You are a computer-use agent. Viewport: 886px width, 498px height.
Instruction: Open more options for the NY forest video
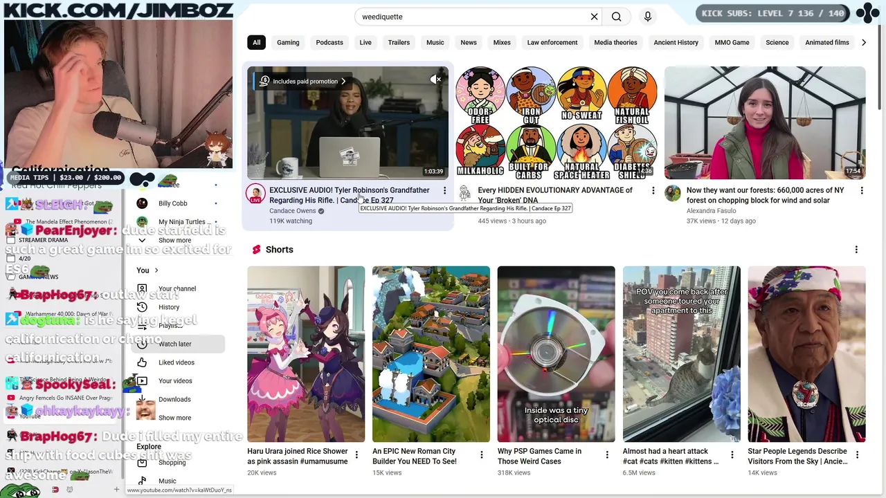[x=862, y=191]
